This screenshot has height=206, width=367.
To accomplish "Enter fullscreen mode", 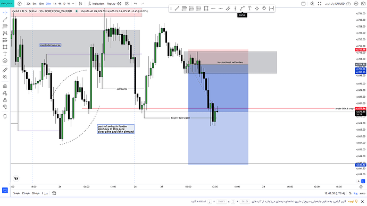I will (320, 4).
